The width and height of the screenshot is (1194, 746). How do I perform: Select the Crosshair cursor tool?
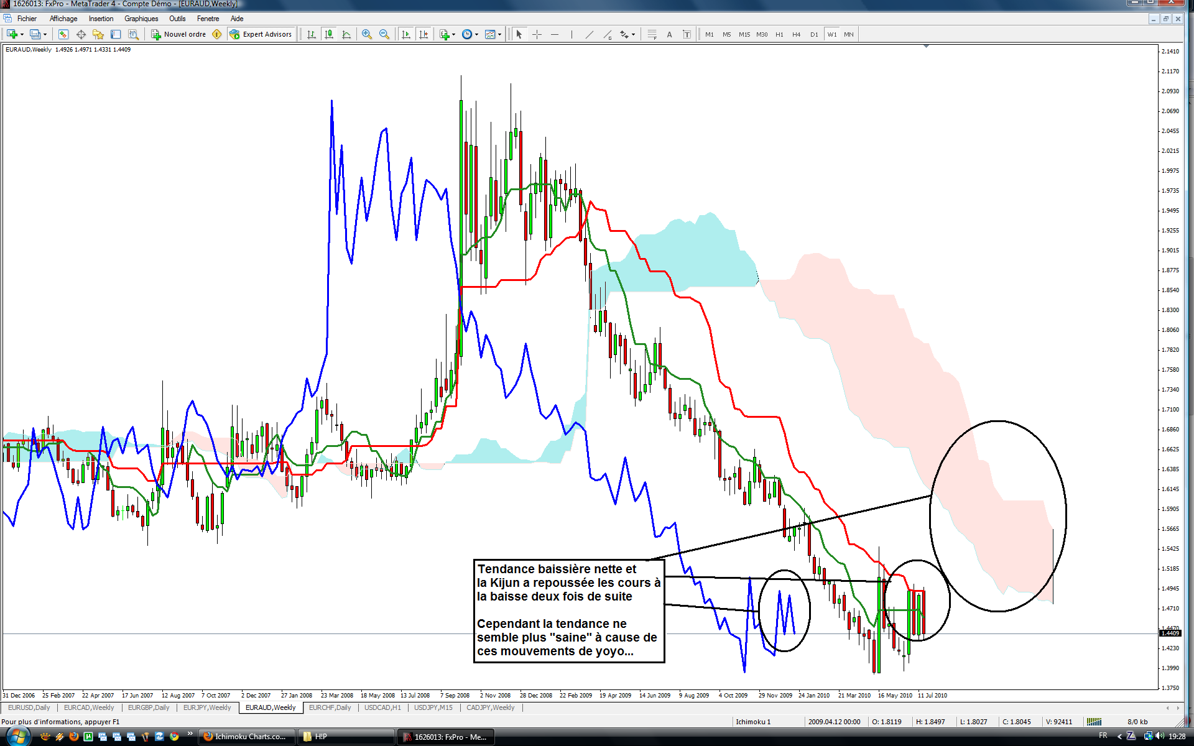point(537,34)
